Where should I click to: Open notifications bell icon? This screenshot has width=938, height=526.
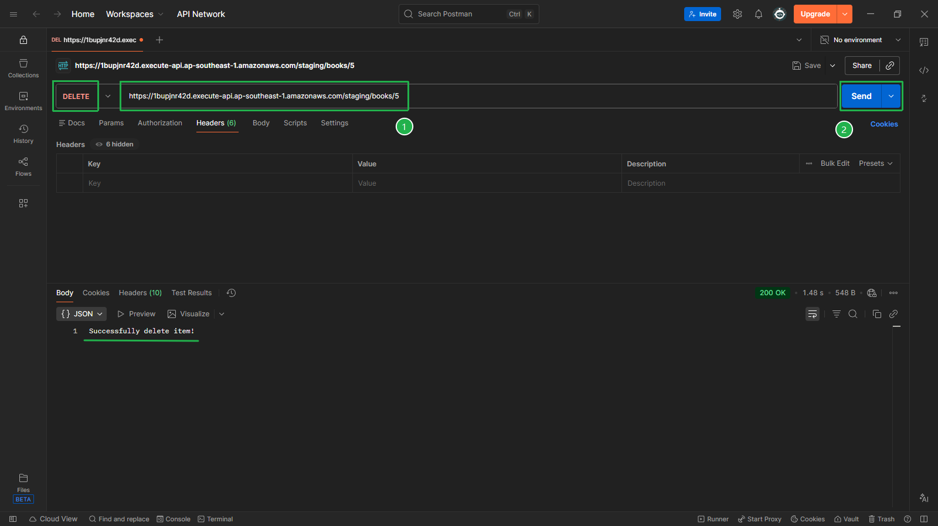[x=759, y=14]
